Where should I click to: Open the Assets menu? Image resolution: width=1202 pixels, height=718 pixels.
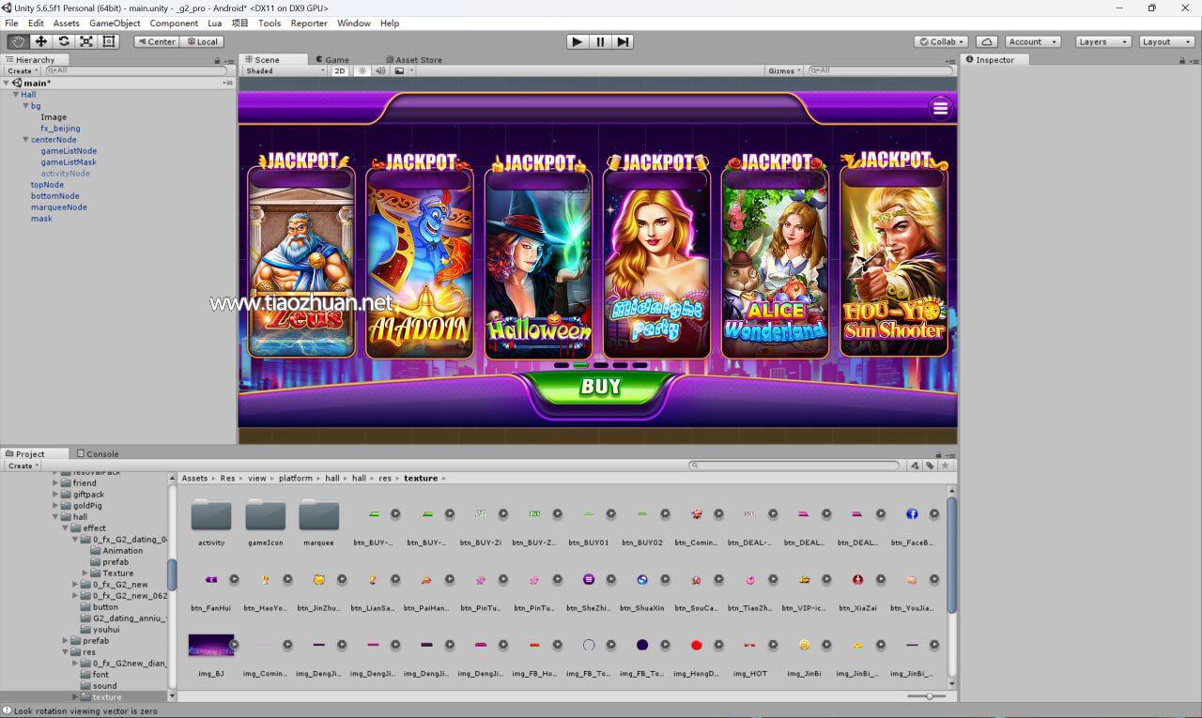(x=66, y=23)
